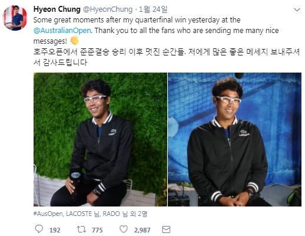Open the Hyeon Chung display name
The image size is (305, 236).
[57, 9]
